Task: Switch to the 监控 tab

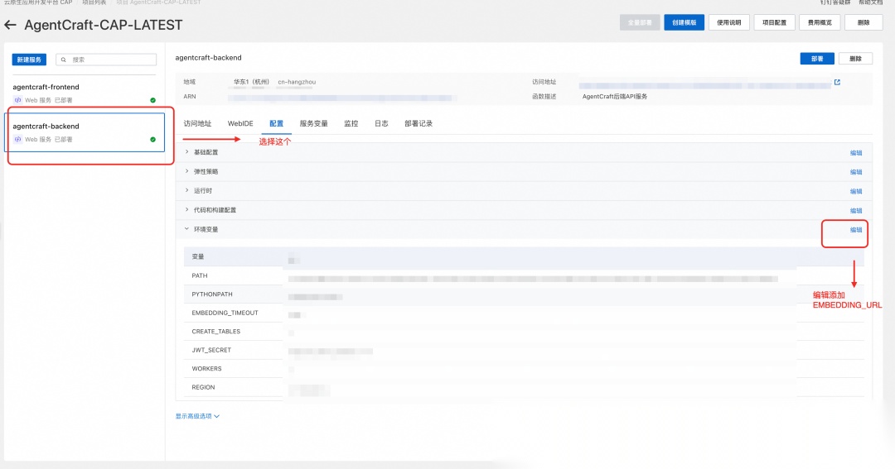Action: click(x=351, y=124)
